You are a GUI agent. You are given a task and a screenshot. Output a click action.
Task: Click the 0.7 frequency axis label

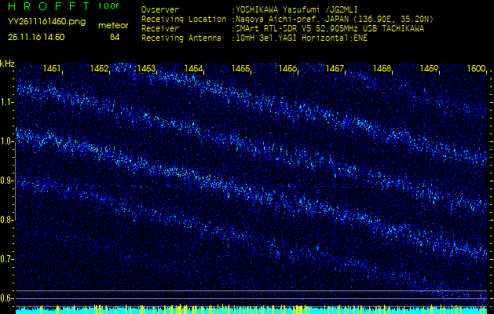(7, 259)
